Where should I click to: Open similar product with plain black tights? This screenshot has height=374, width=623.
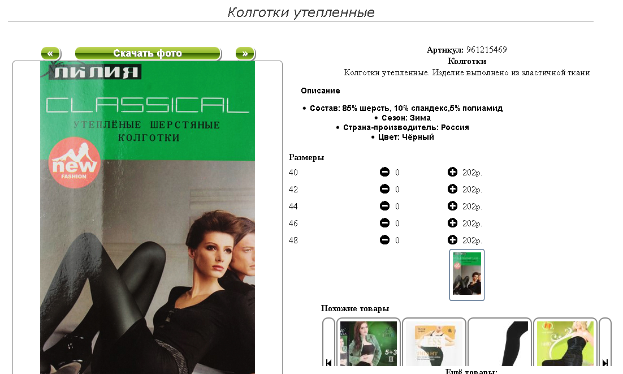(x=500, y=343)
